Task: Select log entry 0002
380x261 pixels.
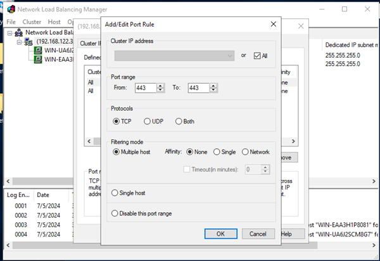Action: tap(21, 215)
